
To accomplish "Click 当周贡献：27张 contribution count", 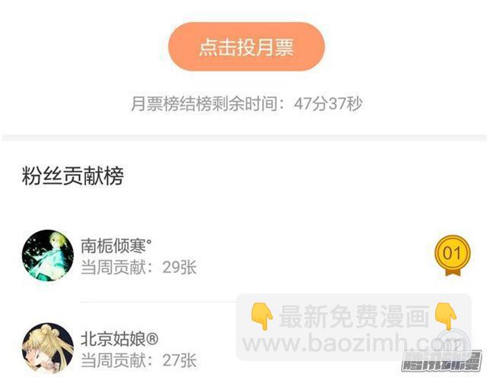I will pos(138,360).
